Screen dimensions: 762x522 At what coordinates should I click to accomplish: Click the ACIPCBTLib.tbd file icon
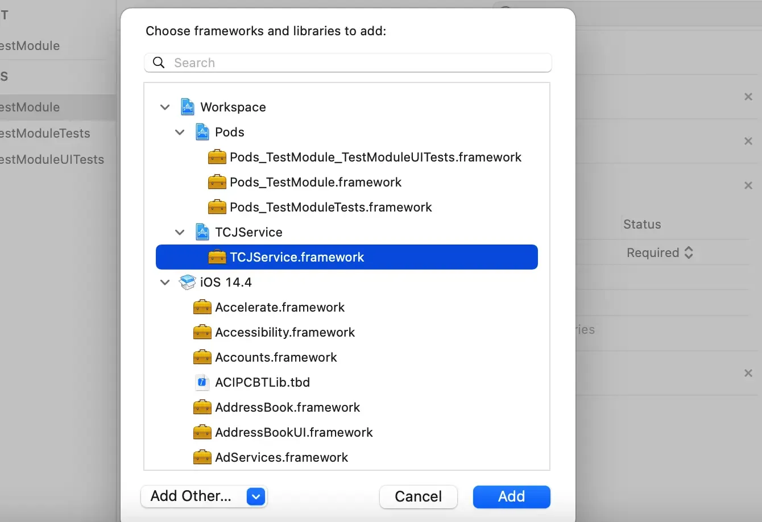click(202, 382)
